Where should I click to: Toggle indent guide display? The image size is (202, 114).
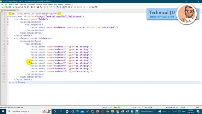tap(63, 7)
